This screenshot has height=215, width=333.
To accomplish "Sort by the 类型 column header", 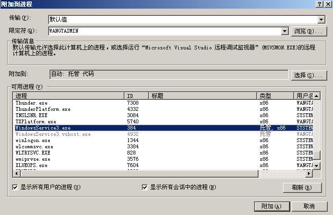I will tap(275, 96).
